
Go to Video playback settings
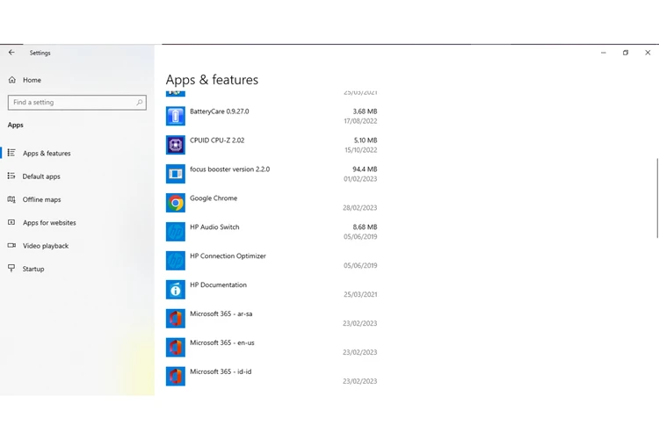pos(46,246)
